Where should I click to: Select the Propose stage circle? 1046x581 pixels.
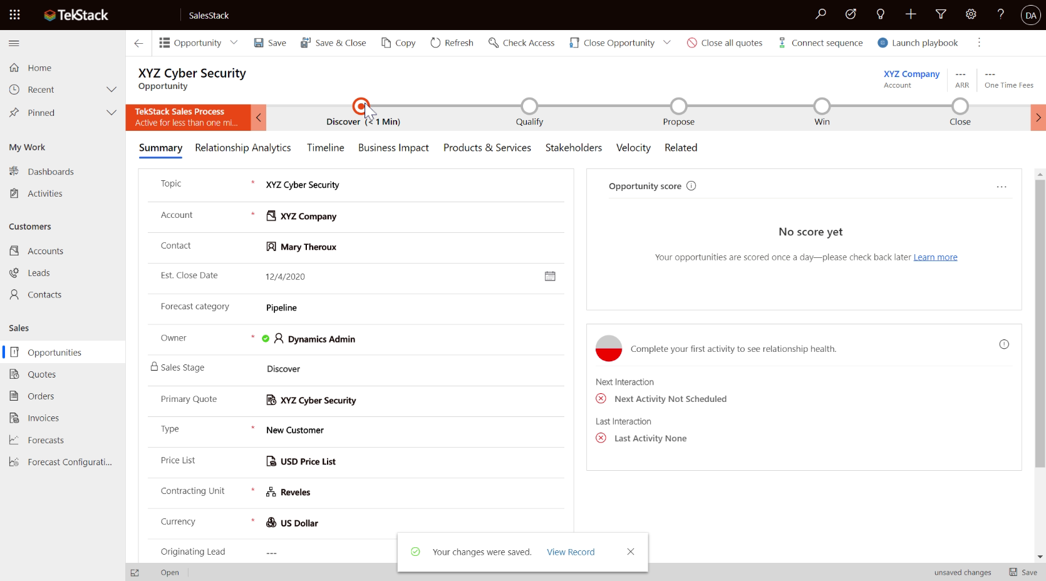678,106
